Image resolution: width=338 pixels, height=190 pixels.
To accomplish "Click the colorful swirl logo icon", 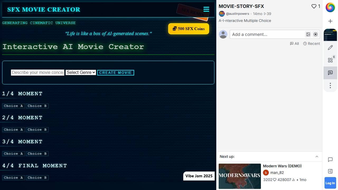I will click(x=330, y=7).
